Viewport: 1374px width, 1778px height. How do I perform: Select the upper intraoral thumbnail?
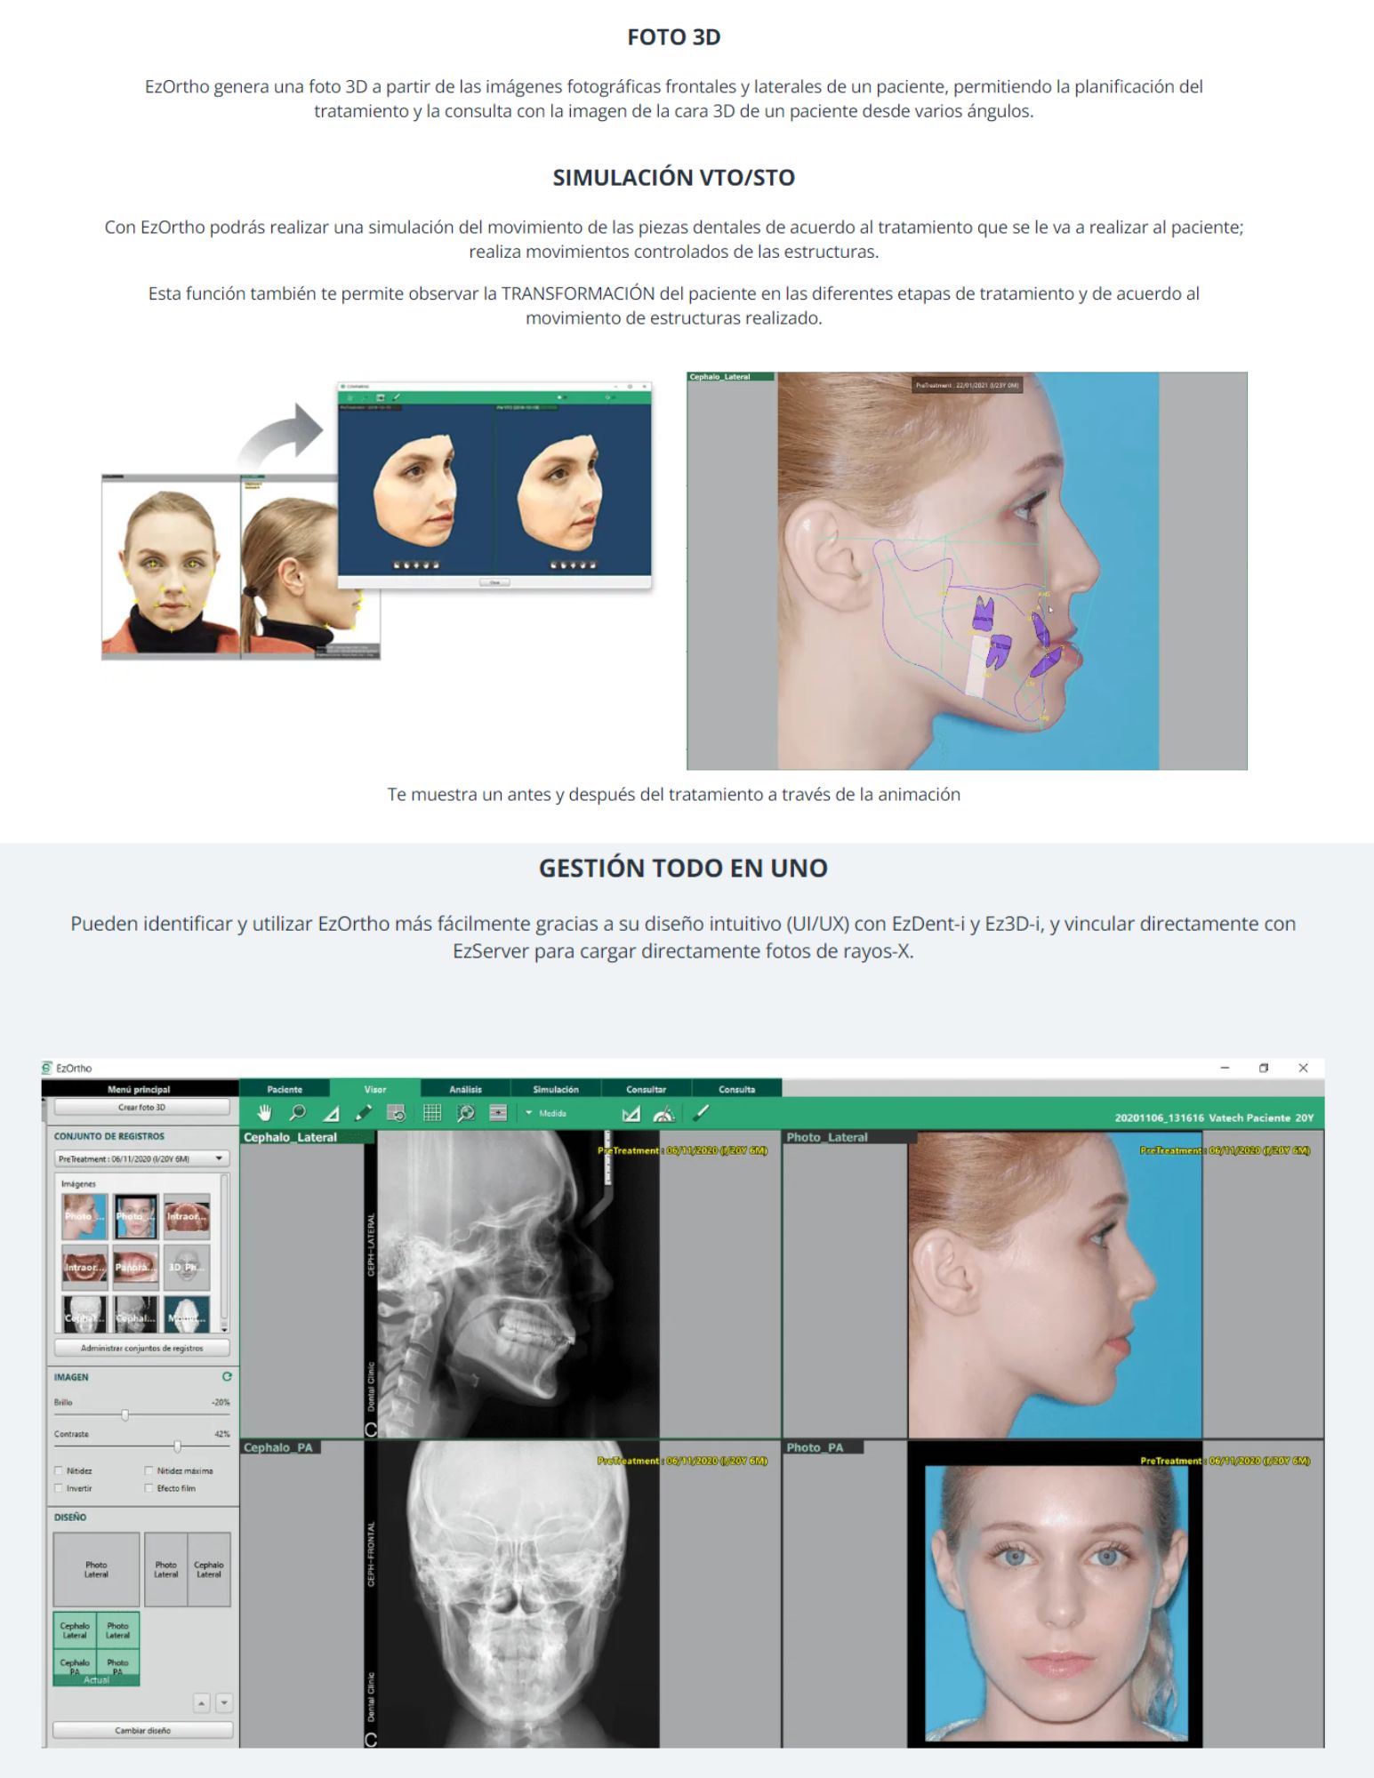point(187,1216)
